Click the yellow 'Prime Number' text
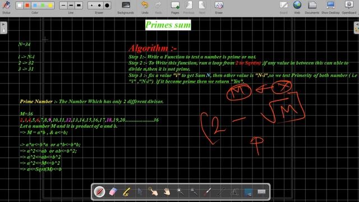Screen dimensions: 359x202 coord(36,102)
